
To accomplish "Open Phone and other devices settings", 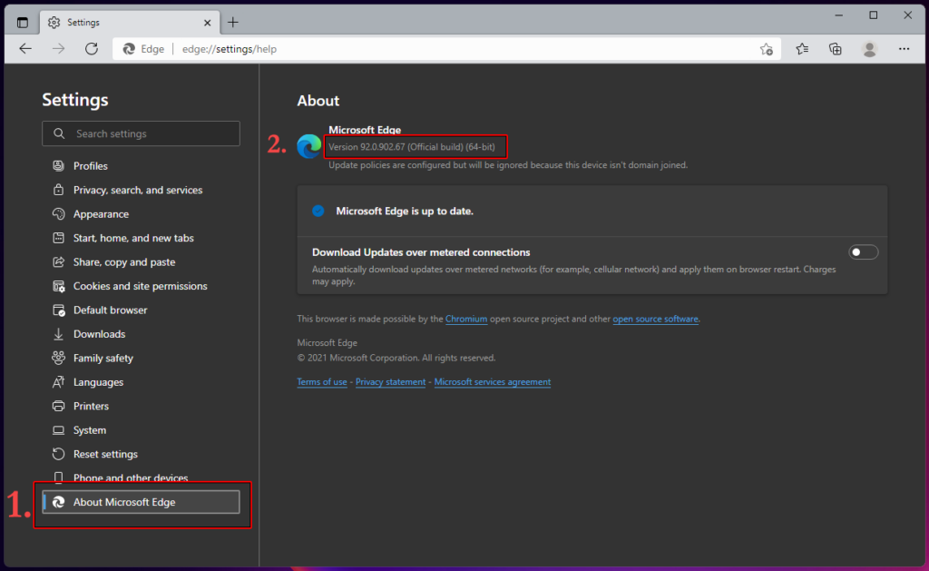I will pyautogui.click(x=129, y=477).
